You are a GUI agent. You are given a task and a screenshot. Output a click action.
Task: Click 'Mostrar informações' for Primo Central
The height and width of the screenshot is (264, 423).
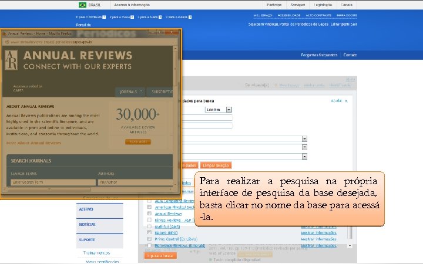318,239
